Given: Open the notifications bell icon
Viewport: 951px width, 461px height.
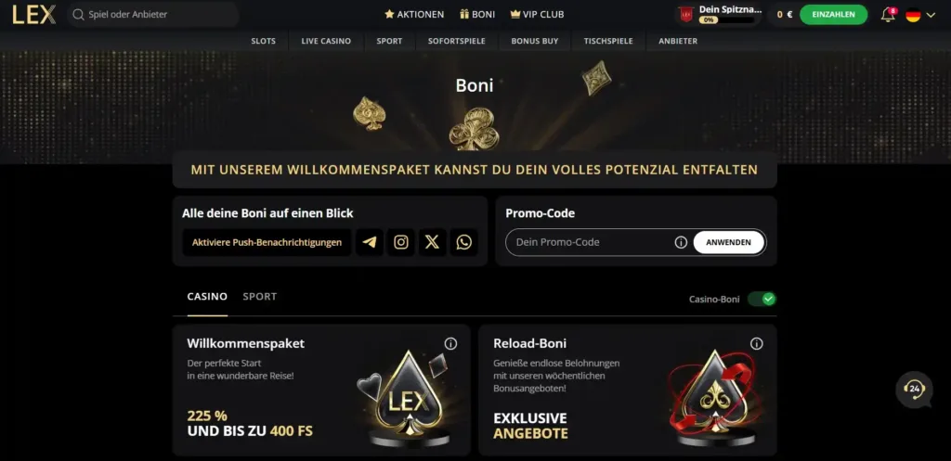Looking at the screenshot, I should pyautogui.click(x=888, y=15).
